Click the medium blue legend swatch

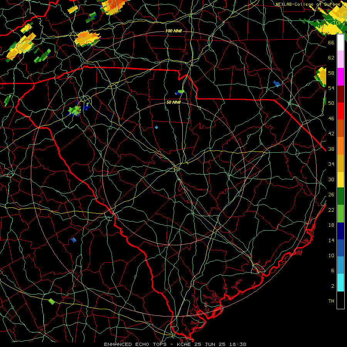tap(340, 248)
